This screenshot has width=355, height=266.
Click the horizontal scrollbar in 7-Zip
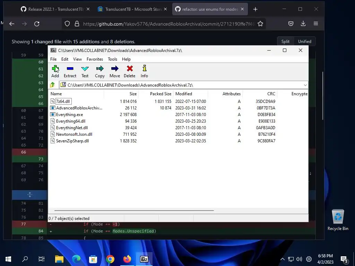pyautogui.click(x=134, y=210)
